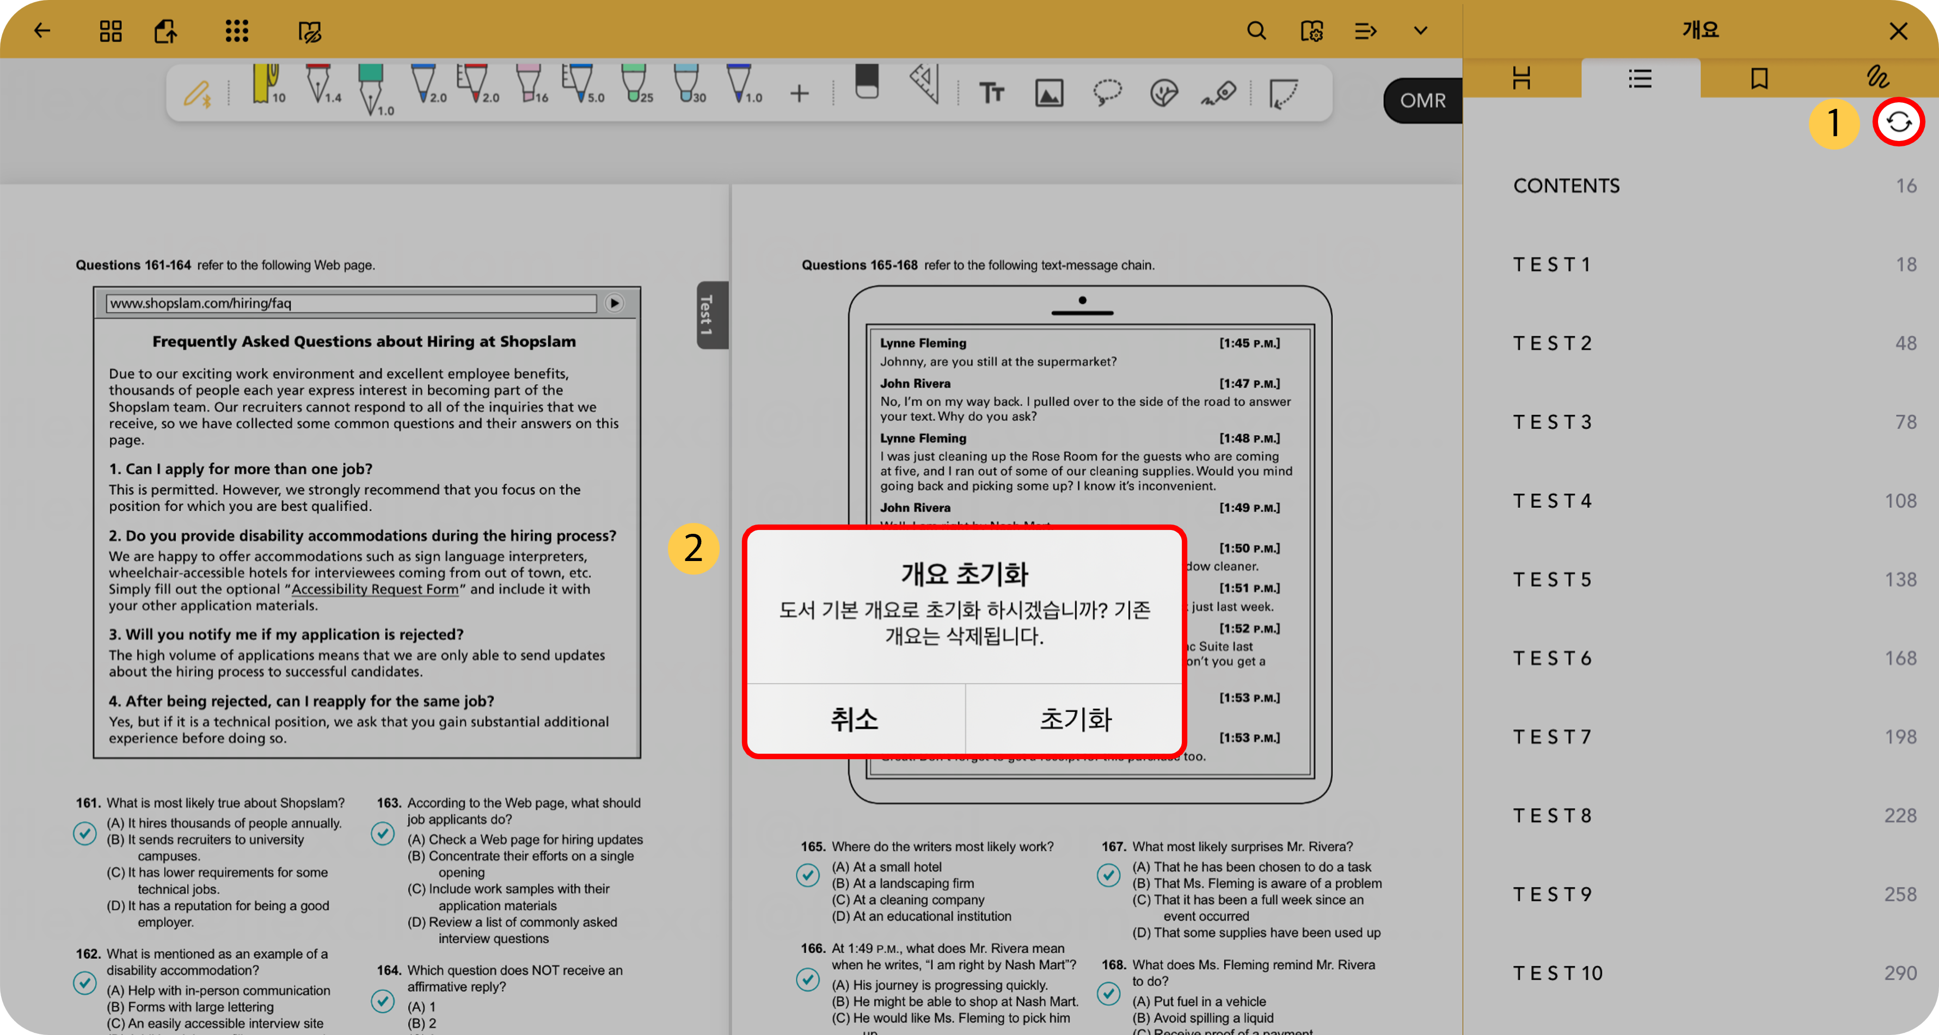
Task: Toggle check mark for question 168
Action: coord(1108,994)
